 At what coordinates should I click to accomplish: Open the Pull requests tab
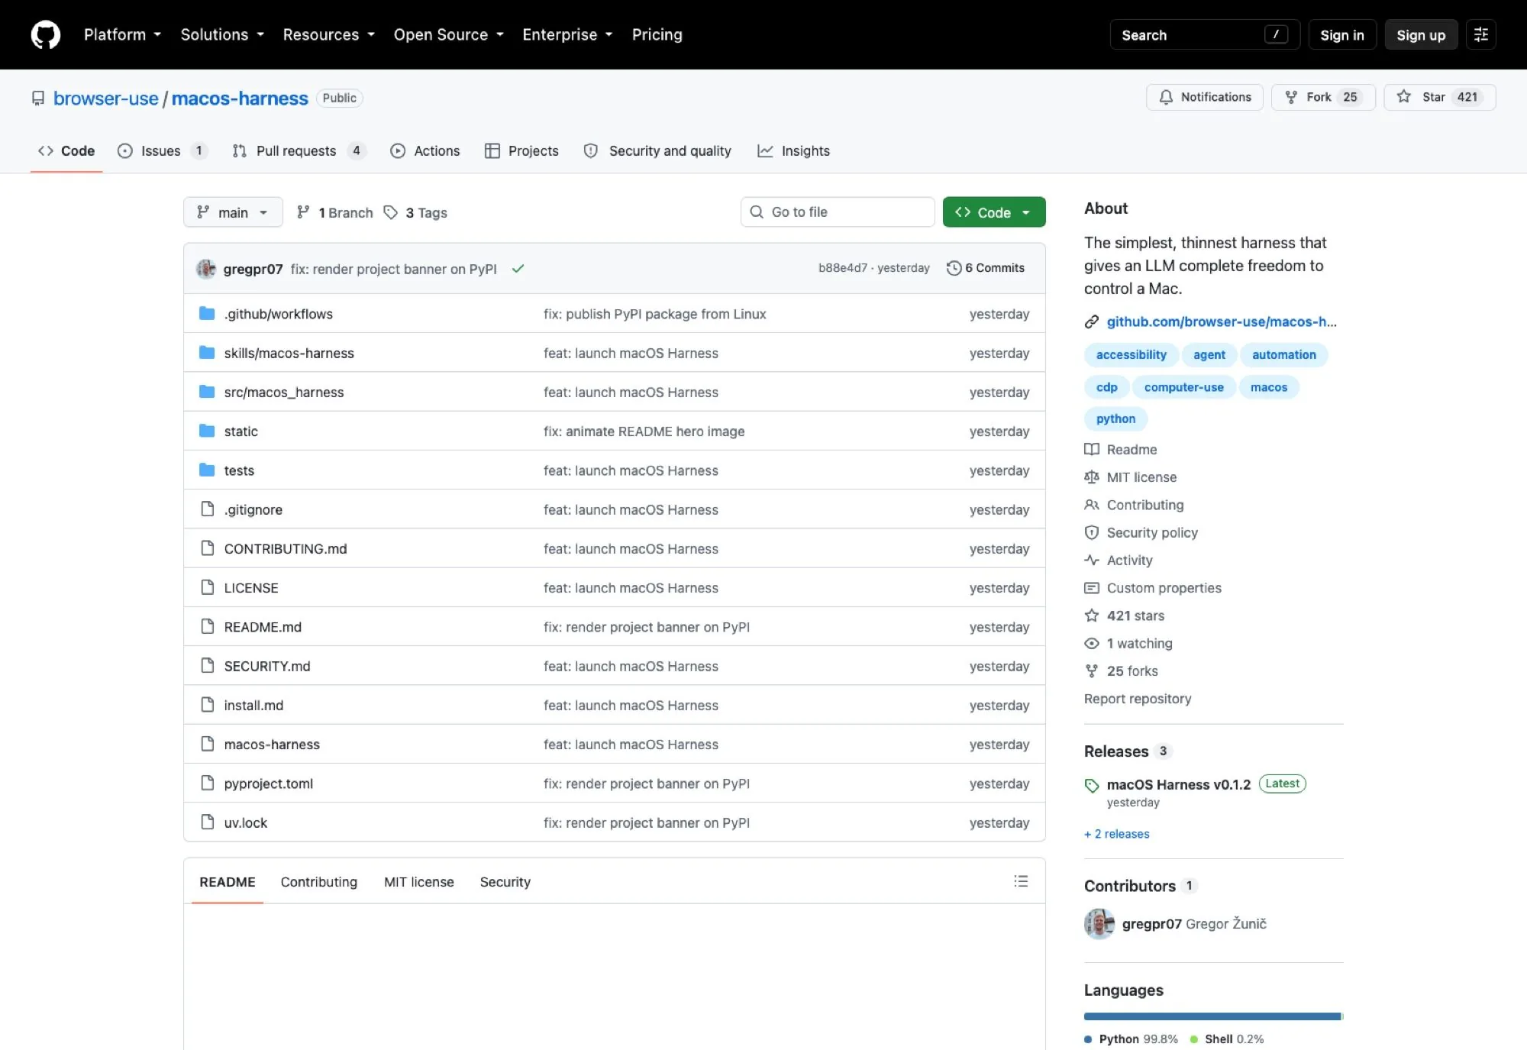(299, 150)
